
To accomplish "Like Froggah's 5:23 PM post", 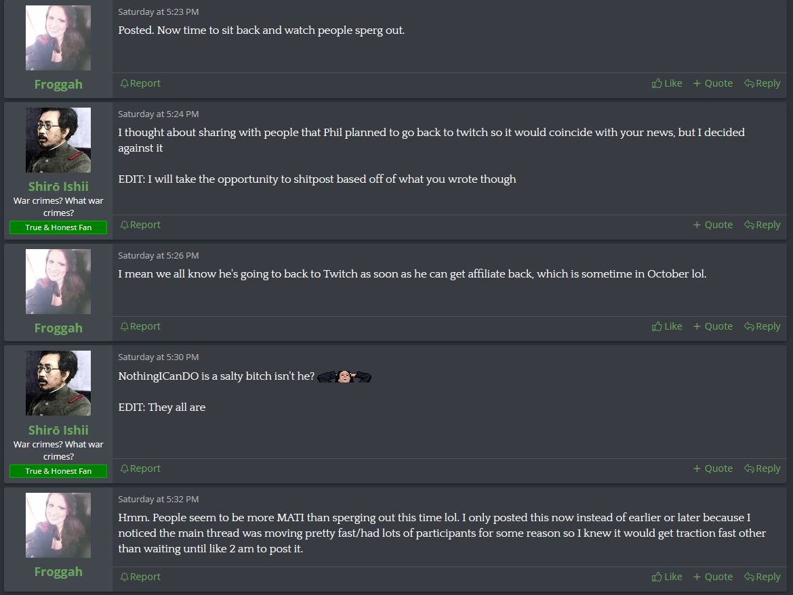I will click(666, 83).
